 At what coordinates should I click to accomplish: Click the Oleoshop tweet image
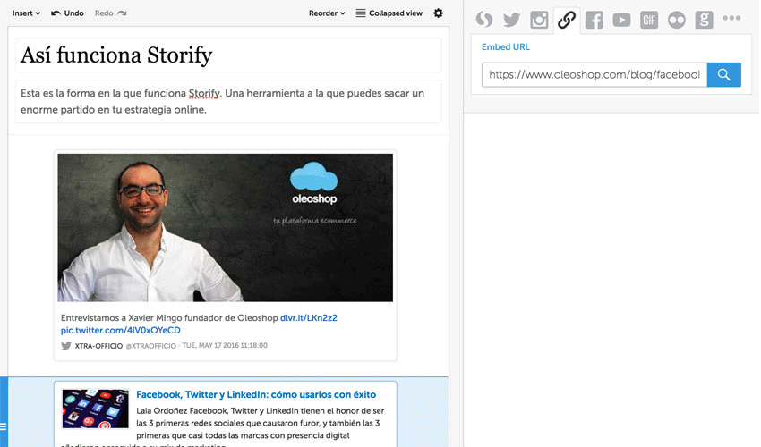pos(226,228)
